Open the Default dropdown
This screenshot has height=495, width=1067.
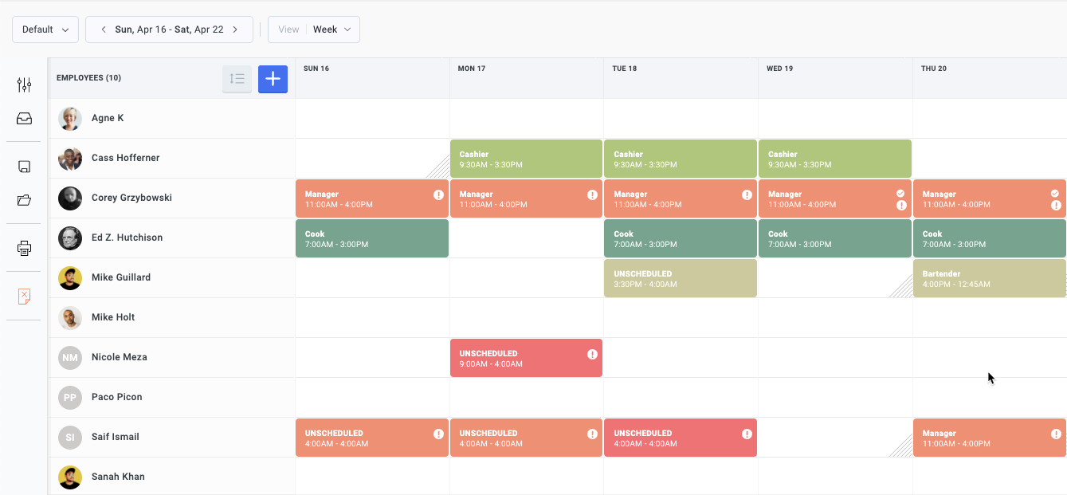(45, 29)
